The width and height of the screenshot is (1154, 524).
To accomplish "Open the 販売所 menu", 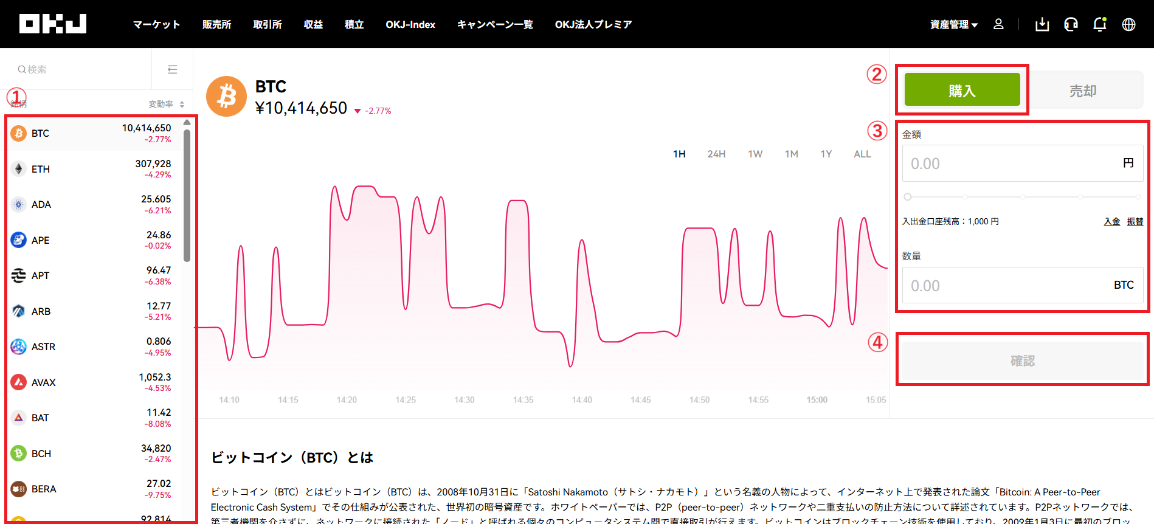I will pos(216,24).
